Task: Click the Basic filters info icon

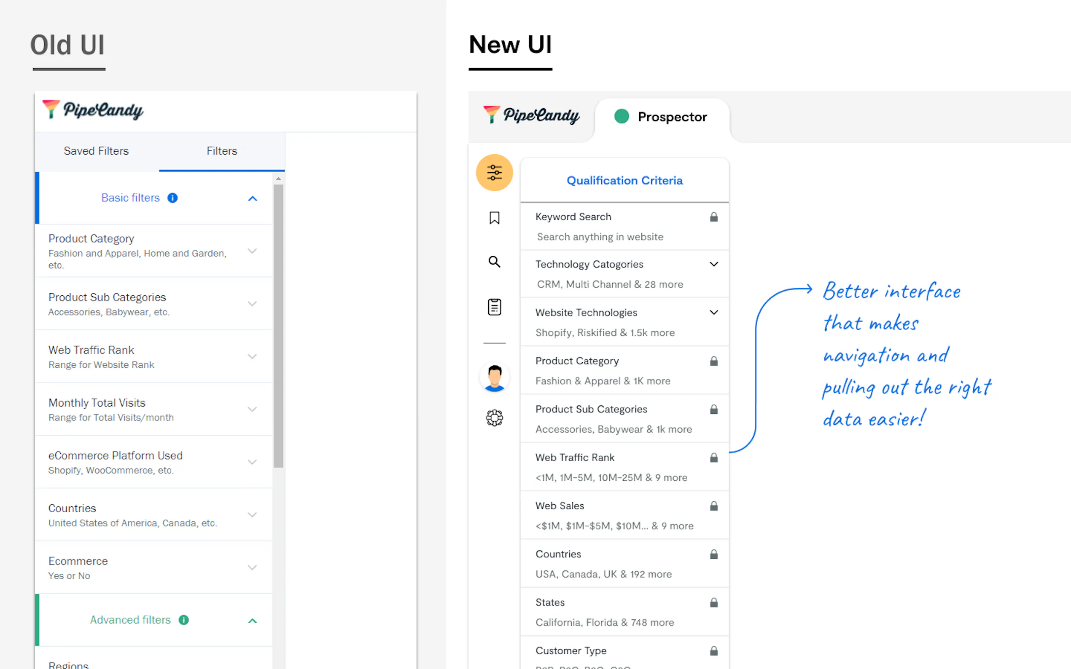Action: click(x=172, y=198)
